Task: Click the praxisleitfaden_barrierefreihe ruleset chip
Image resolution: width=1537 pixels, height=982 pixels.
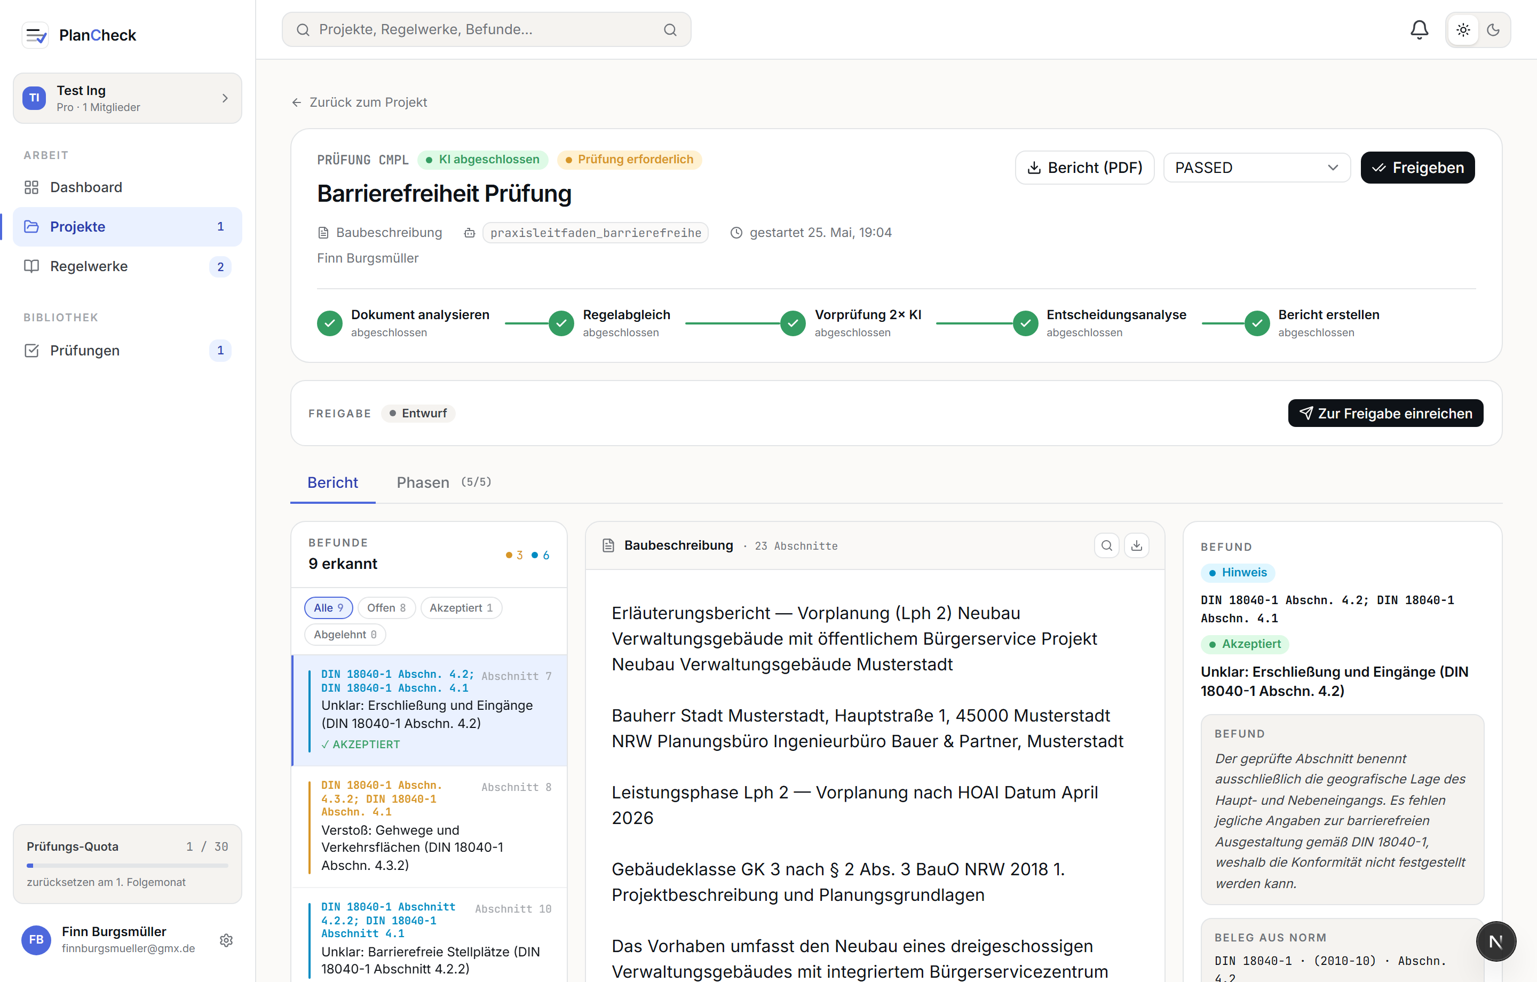Action: click(x=595, y=232)
